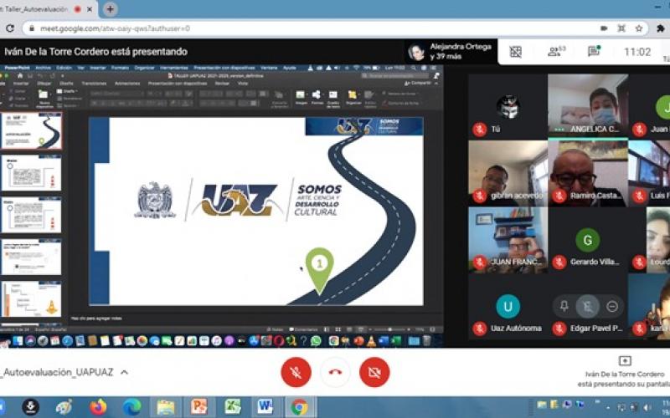Open the Trash in the shared Mac dock
670x418 pixels.
pos(426,341)
